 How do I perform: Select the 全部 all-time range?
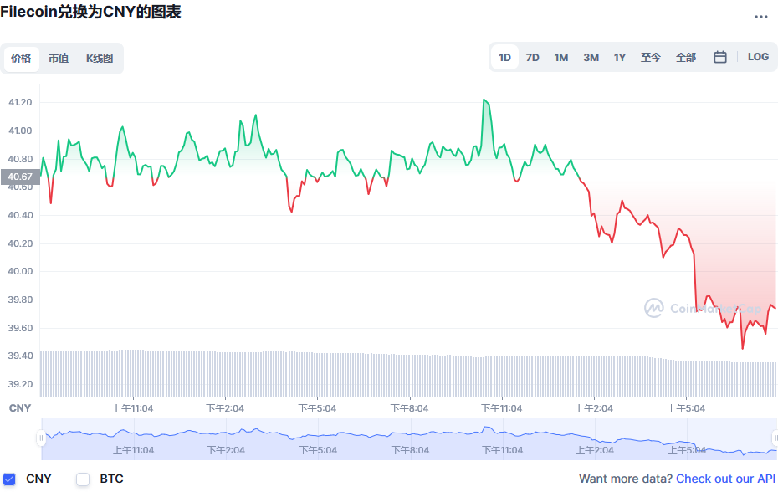(686, 58)
